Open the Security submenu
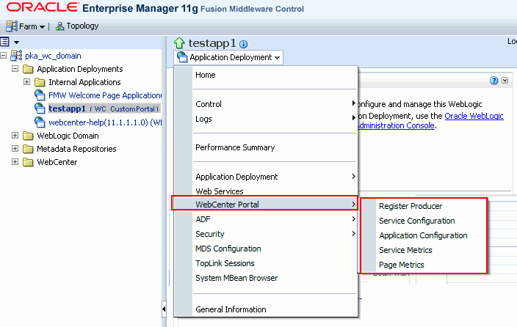 tap(265, 234)
